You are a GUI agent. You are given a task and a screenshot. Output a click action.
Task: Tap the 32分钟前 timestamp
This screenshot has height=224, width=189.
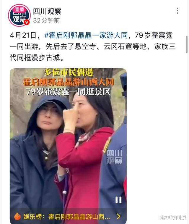(46, 21)
